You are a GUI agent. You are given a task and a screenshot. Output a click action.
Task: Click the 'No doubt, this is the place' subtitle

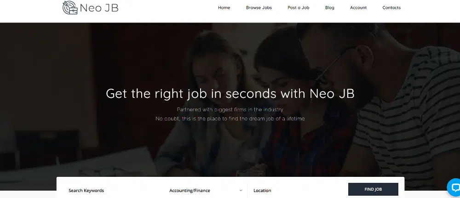(230, 119)
